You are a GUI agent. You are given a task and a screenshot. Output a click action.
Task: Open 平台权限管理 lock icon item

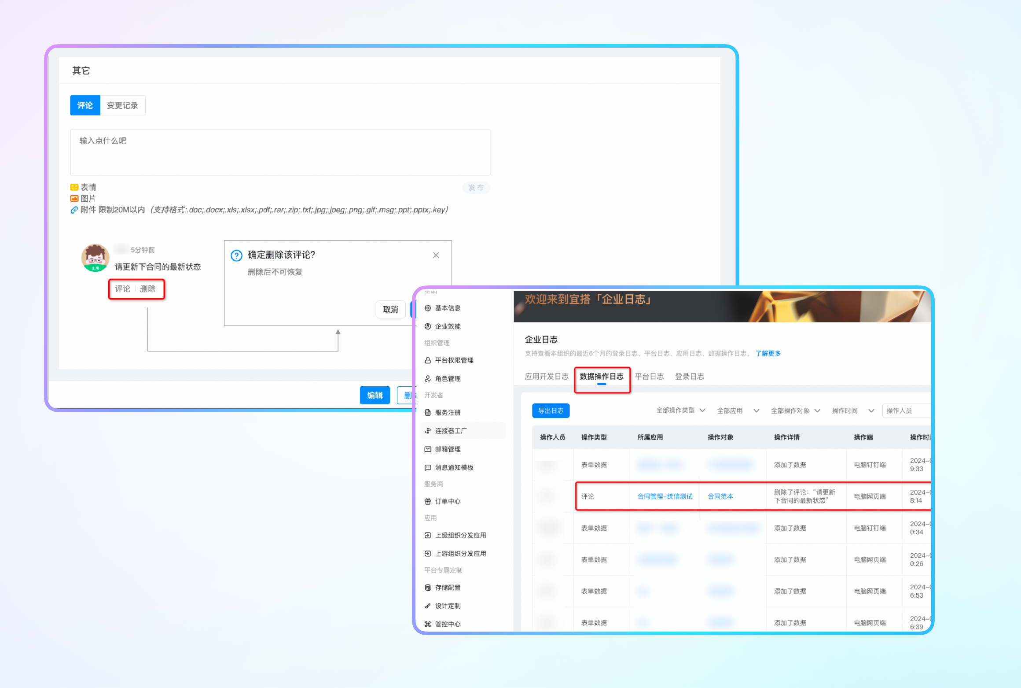pos(454,360)
